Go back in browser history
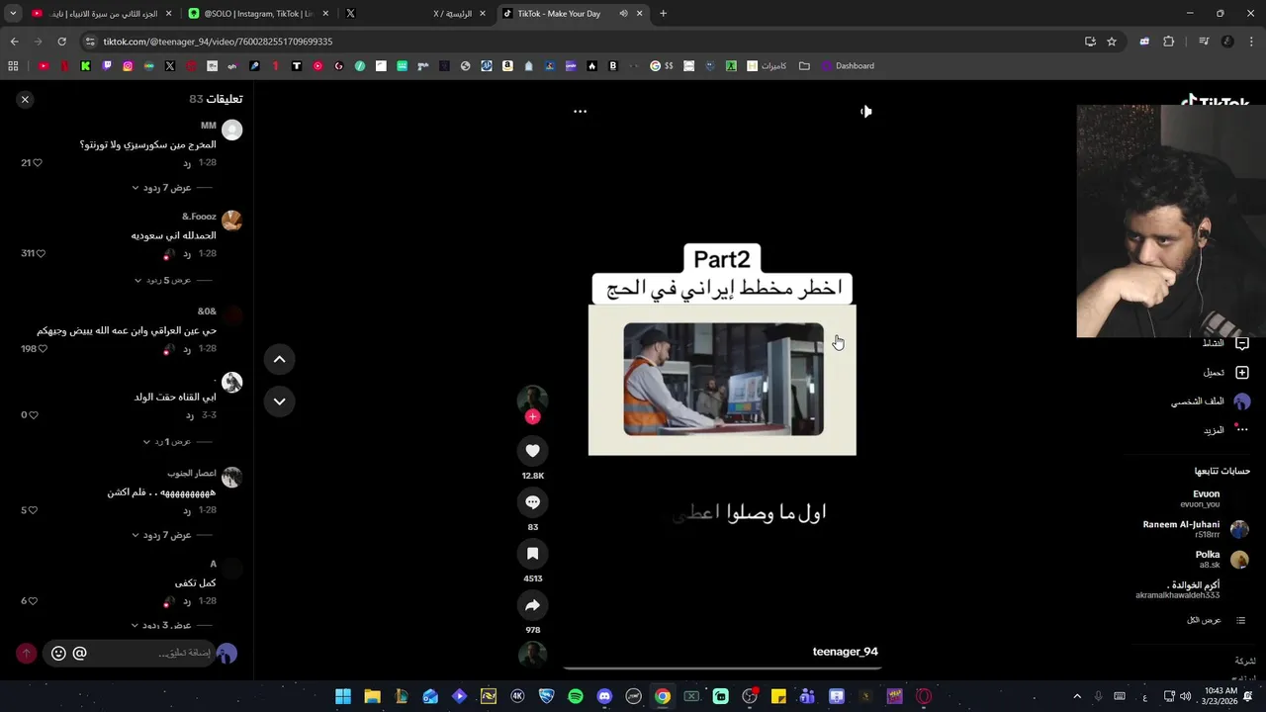The image size is (1266, 712). click(x=14, y=42)
